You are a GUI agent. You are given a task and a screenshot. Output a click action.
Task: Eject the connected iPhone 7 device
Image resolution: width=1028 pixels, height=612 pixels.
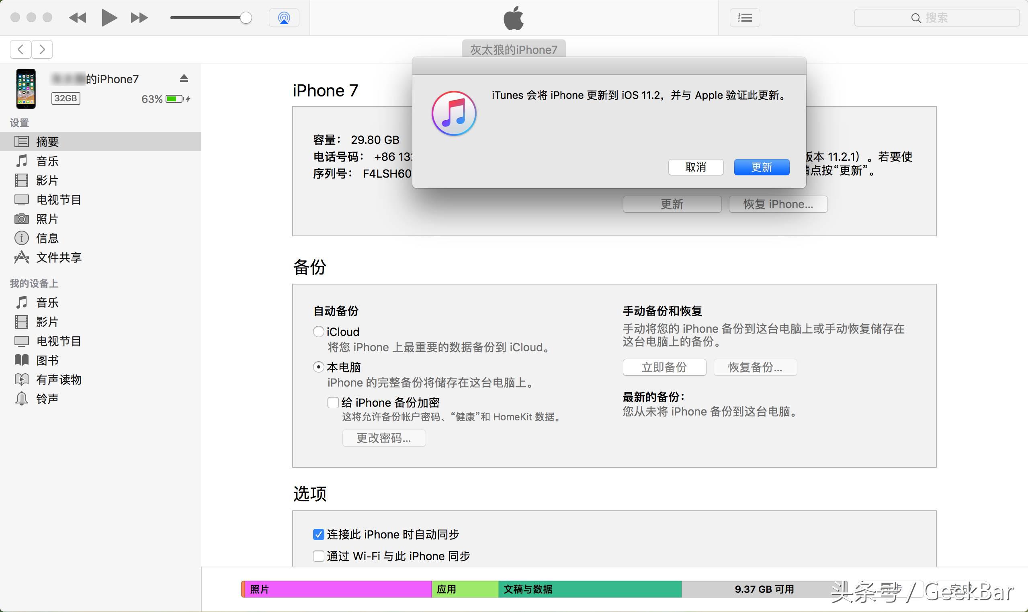(x=184, y=78)
